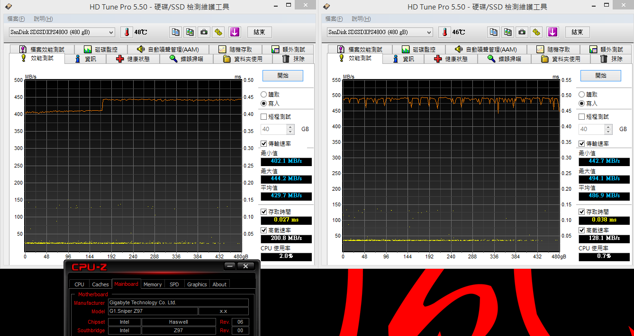The image size is (634, 336).
Task: Switch to 檔案效能測試 tab in 48℃ HD Tune window
Action: tap(41, 49)
